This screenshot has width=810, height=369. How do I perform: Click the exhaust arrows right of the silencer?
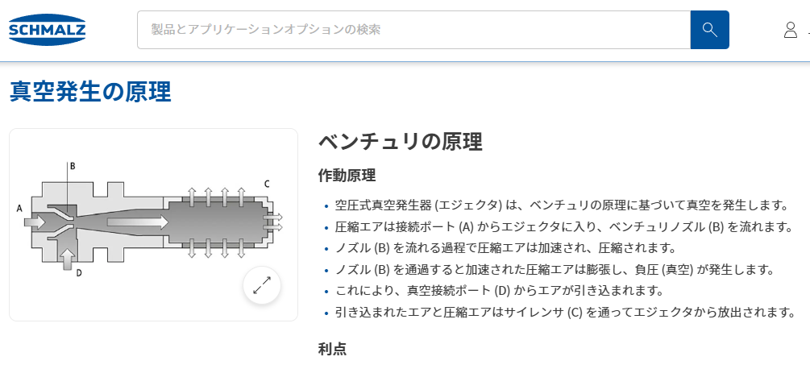click(272, 222)
